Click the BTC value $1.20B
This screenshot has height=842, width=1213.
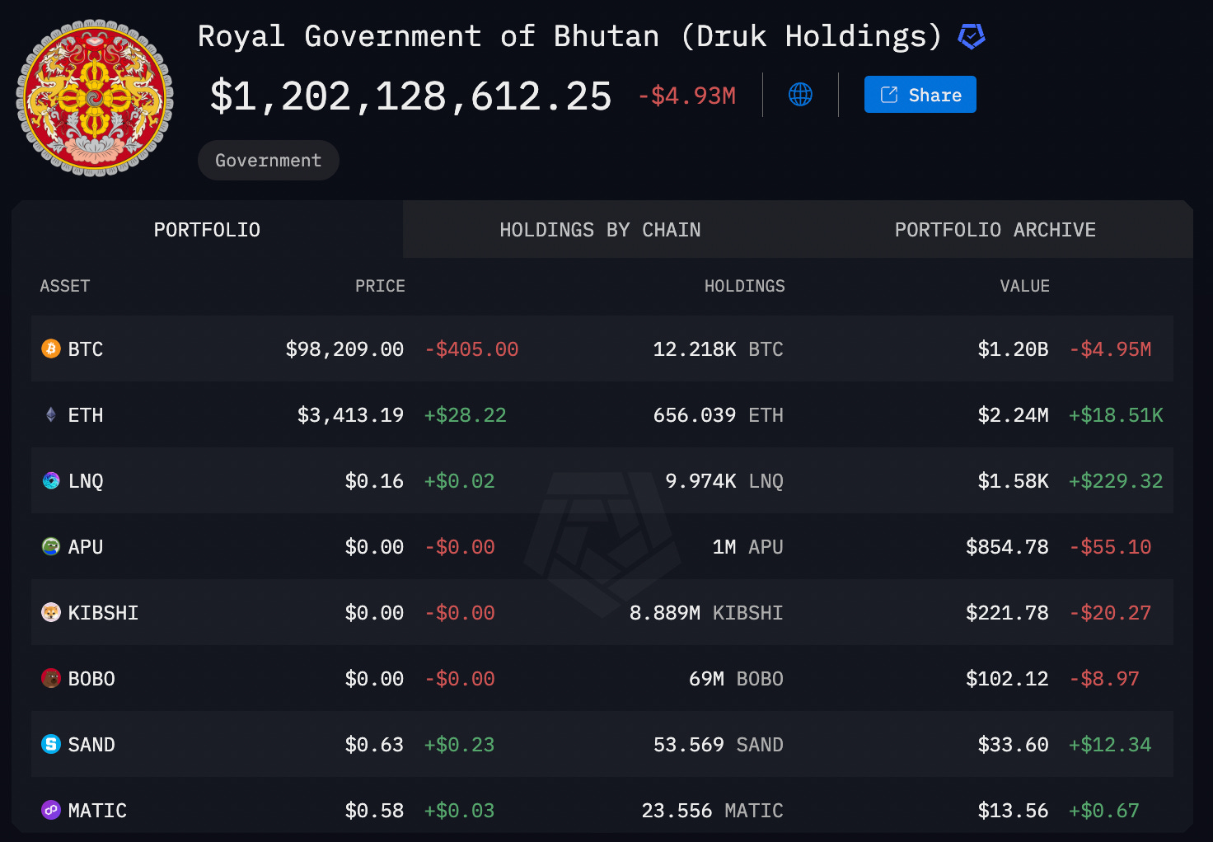[1013, 349]
